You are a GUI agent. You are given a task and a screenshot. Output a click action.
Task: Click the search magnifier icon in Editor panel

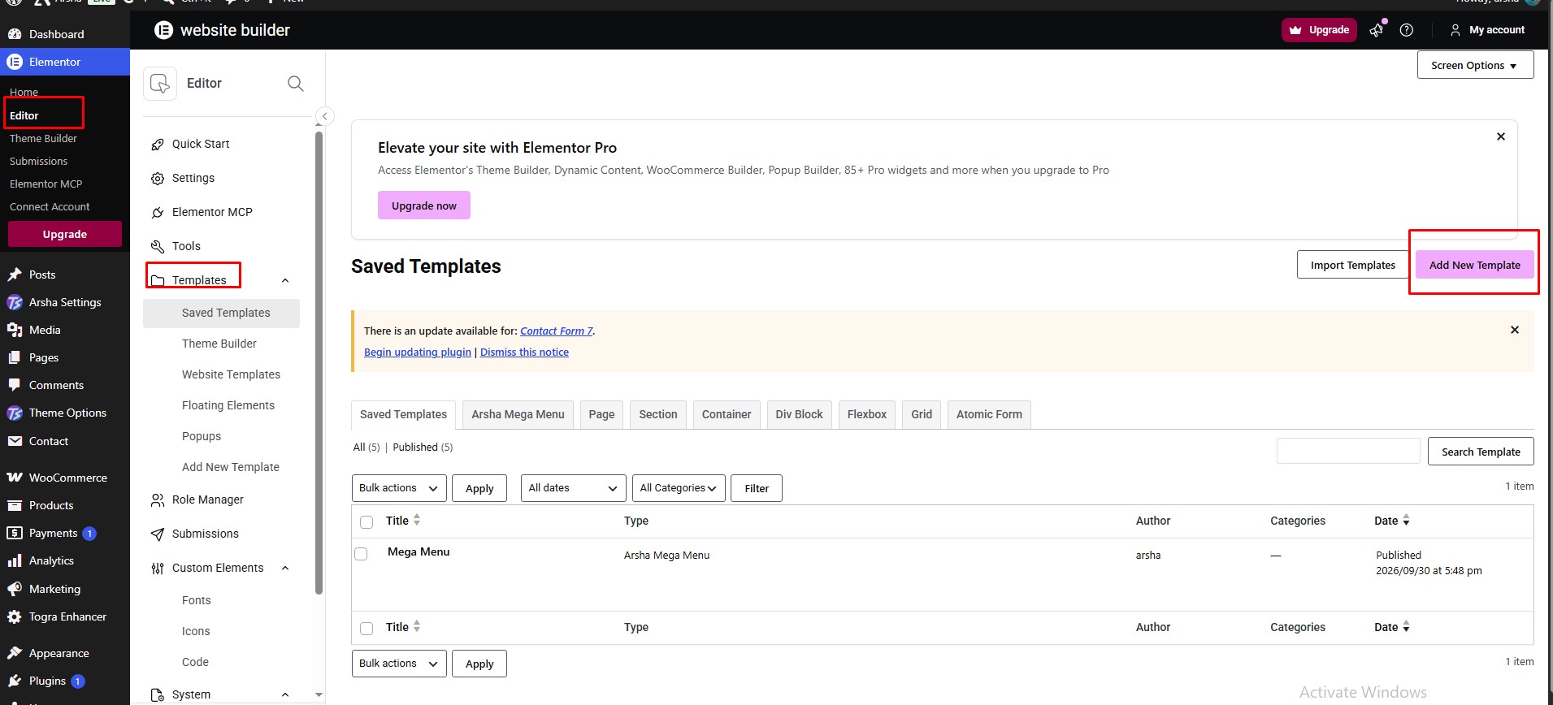click(296, 84)
